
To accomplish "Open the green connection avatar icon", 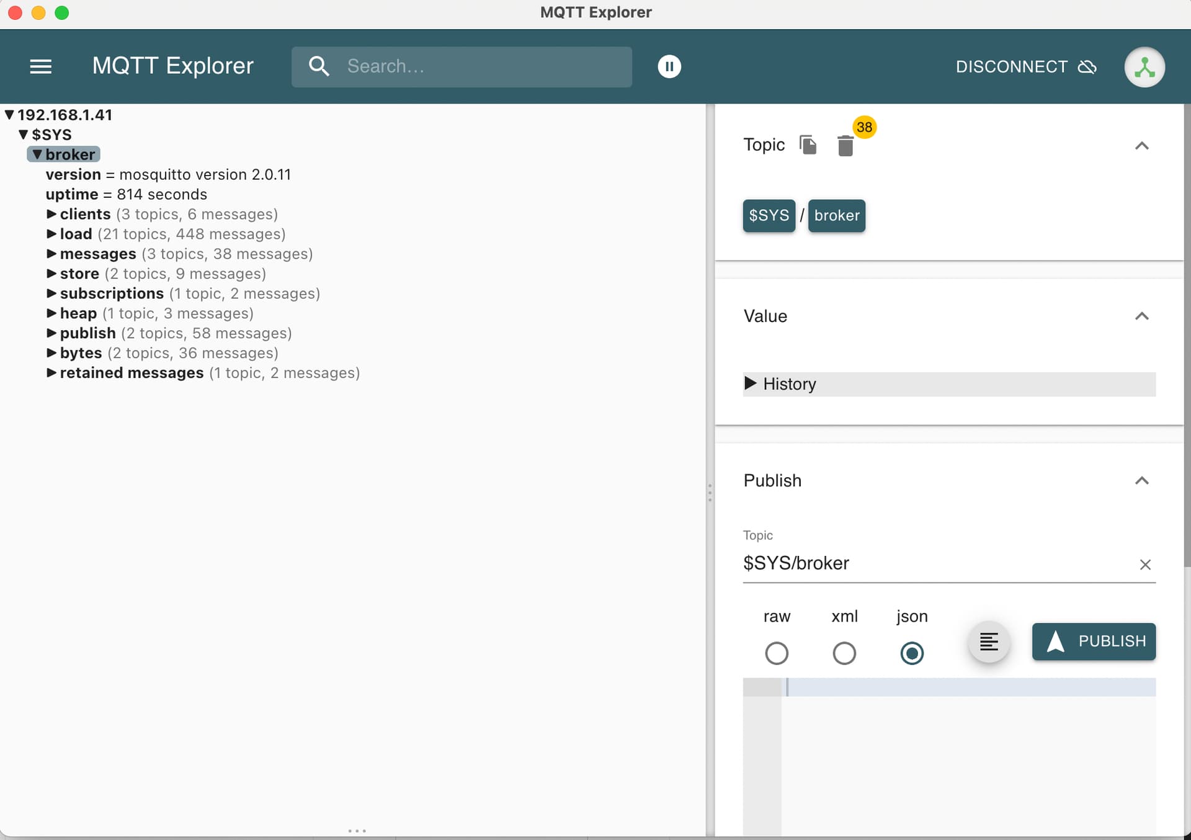I will (x=1144, y=67).
